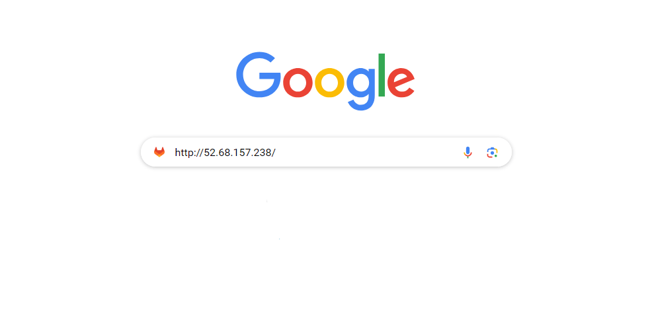Click the http://52.68.157.238/ text in search box

coord(225,153)
